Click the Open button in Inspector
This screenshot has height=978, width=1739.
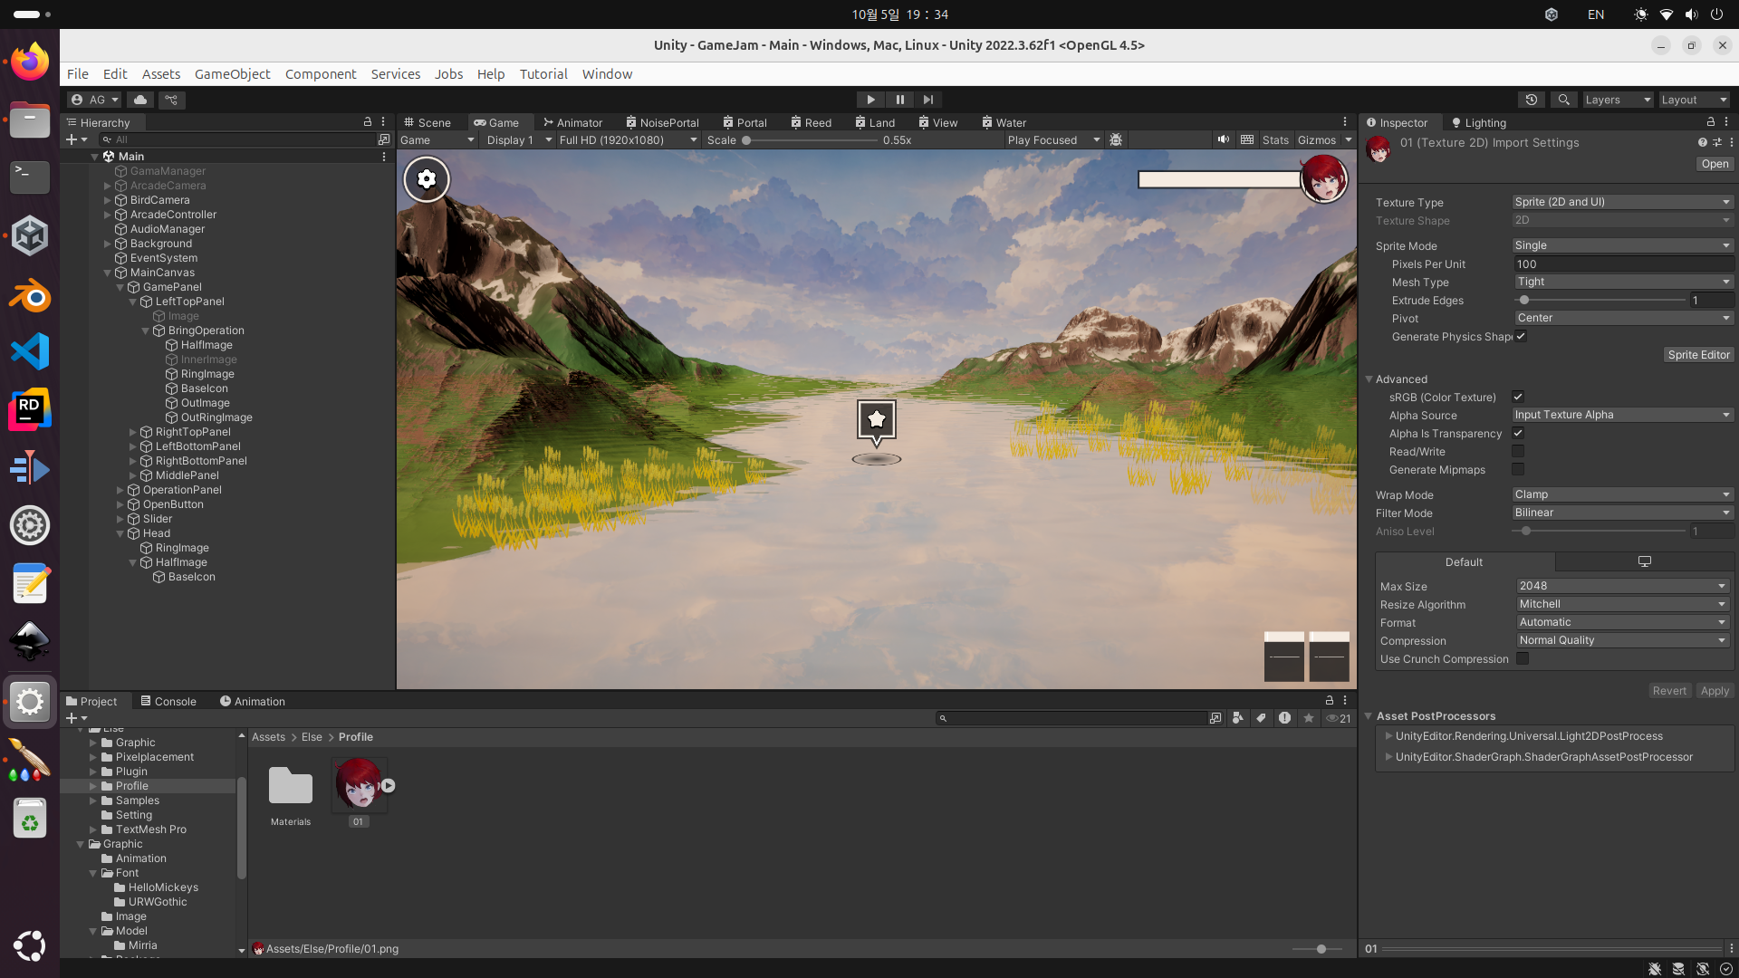click(x=1714, y=164)
